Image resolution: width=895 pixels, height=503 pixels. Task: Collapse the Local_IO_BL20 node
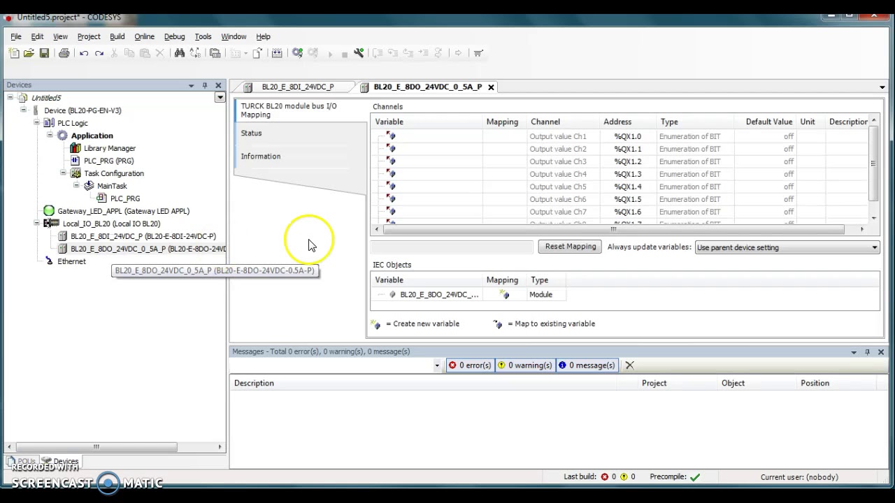tap(36, 224)
